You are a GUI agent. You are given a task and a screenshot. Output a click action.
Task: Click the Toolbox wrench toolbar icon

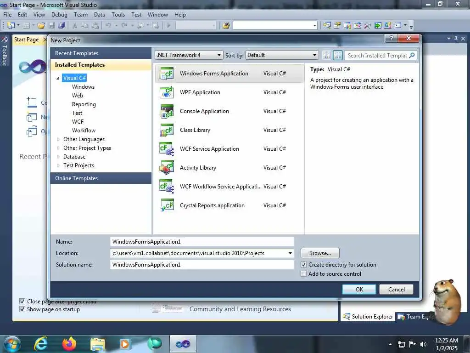(368, 26)
